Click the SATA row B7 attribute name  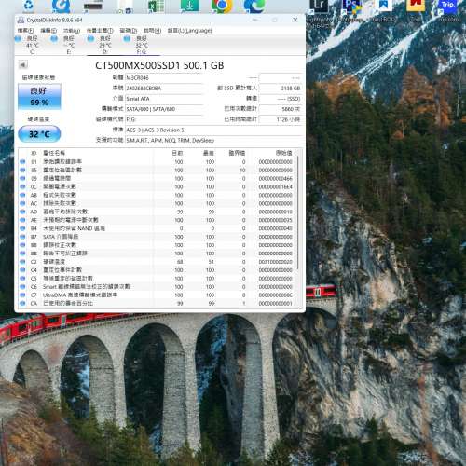point(61,237)
